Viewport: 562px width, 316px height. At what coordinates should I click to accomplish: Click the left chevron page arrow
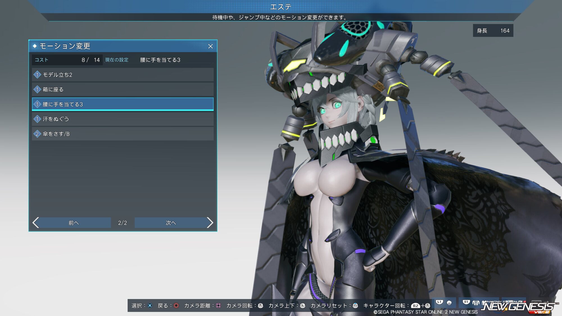pyautogui.click(x=36, y=223)
